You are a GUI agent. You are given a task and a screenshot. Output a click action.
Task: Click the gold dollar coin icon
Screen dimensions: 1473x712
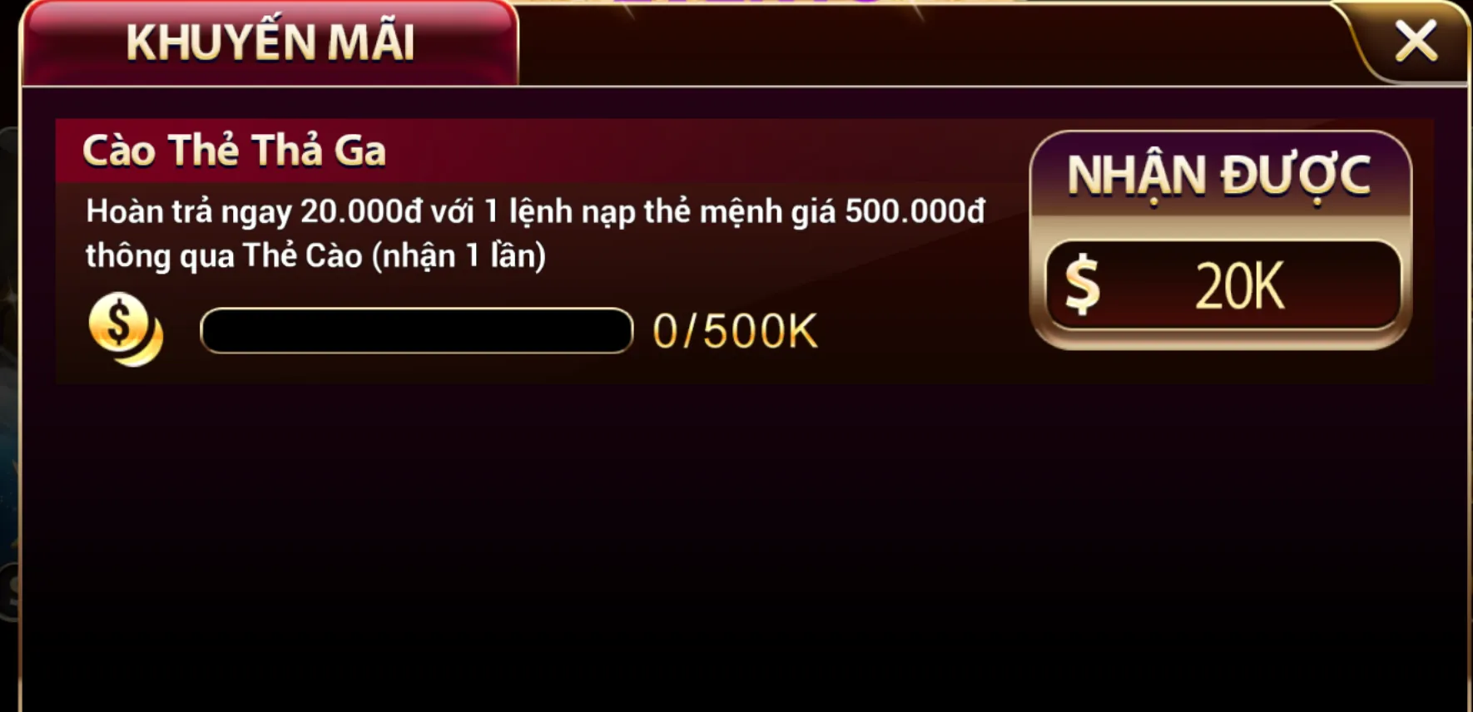click(126, 329)
